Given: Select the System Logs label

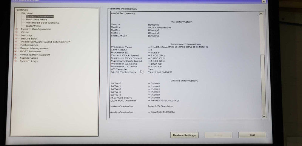Looking at the screenshot, I should coord(29,61).
